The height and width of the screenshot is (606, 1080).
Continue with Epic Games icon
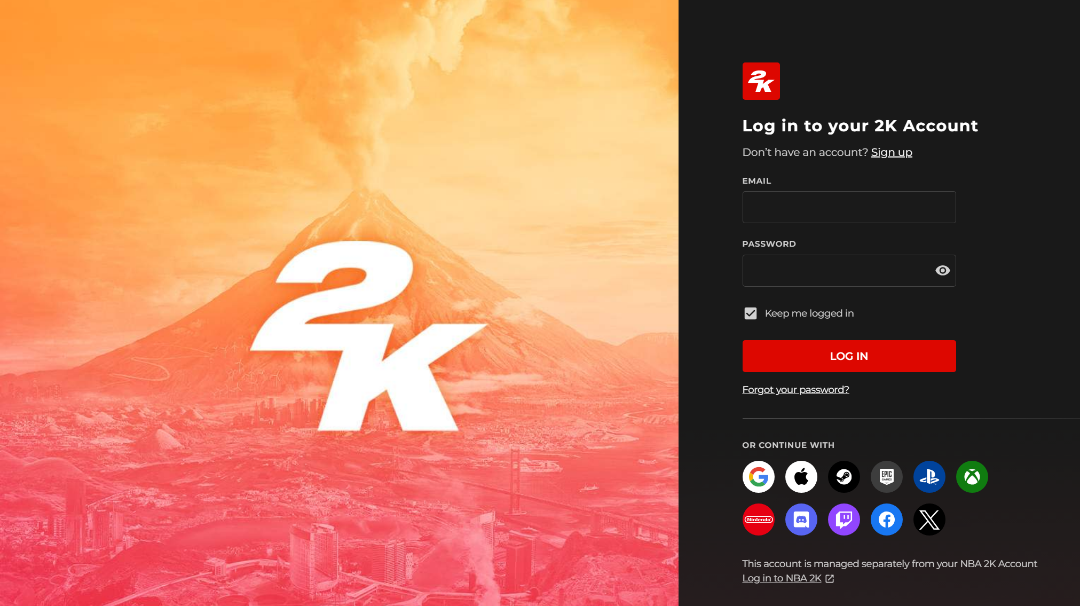point(886,477)
